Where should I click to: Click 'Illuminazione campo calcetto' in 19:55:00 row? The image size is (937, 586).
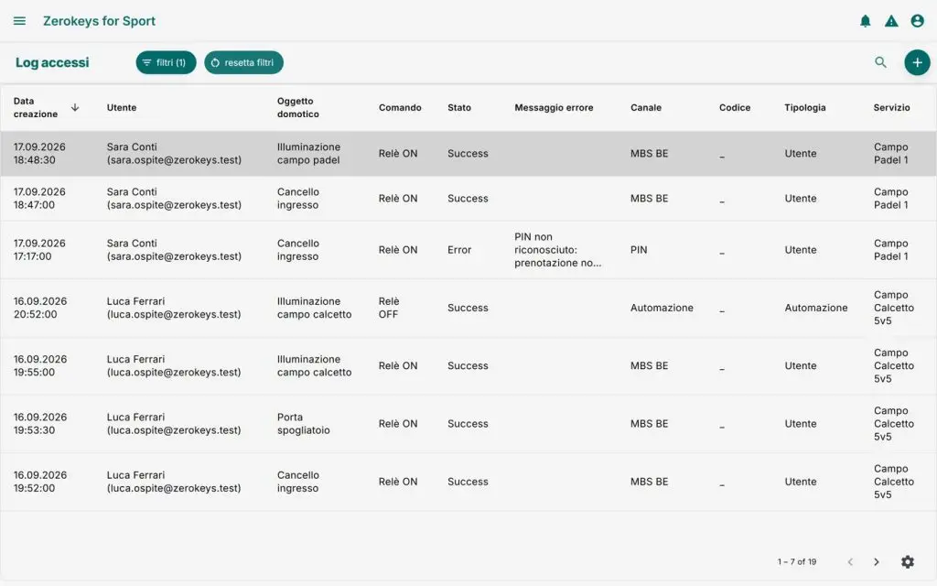(x=315, y=366)
